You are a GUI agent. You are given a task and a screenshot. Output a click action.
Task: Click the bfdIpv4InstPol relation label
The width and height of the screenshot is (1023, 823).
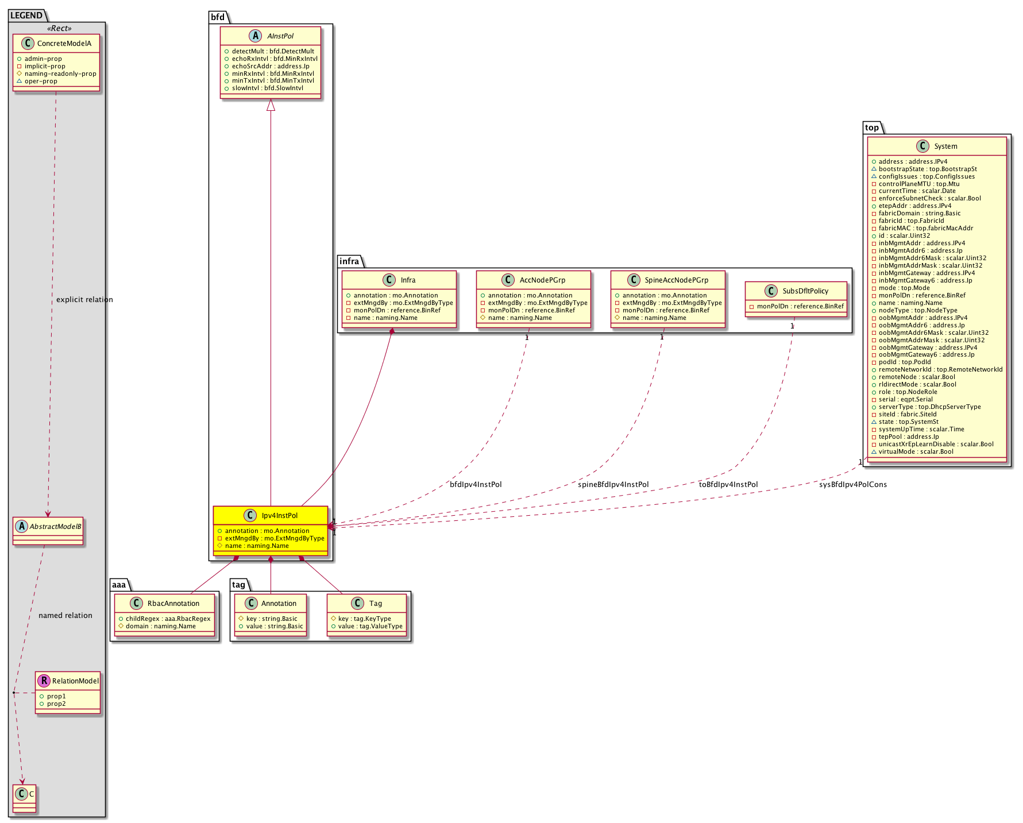point(475,484)
